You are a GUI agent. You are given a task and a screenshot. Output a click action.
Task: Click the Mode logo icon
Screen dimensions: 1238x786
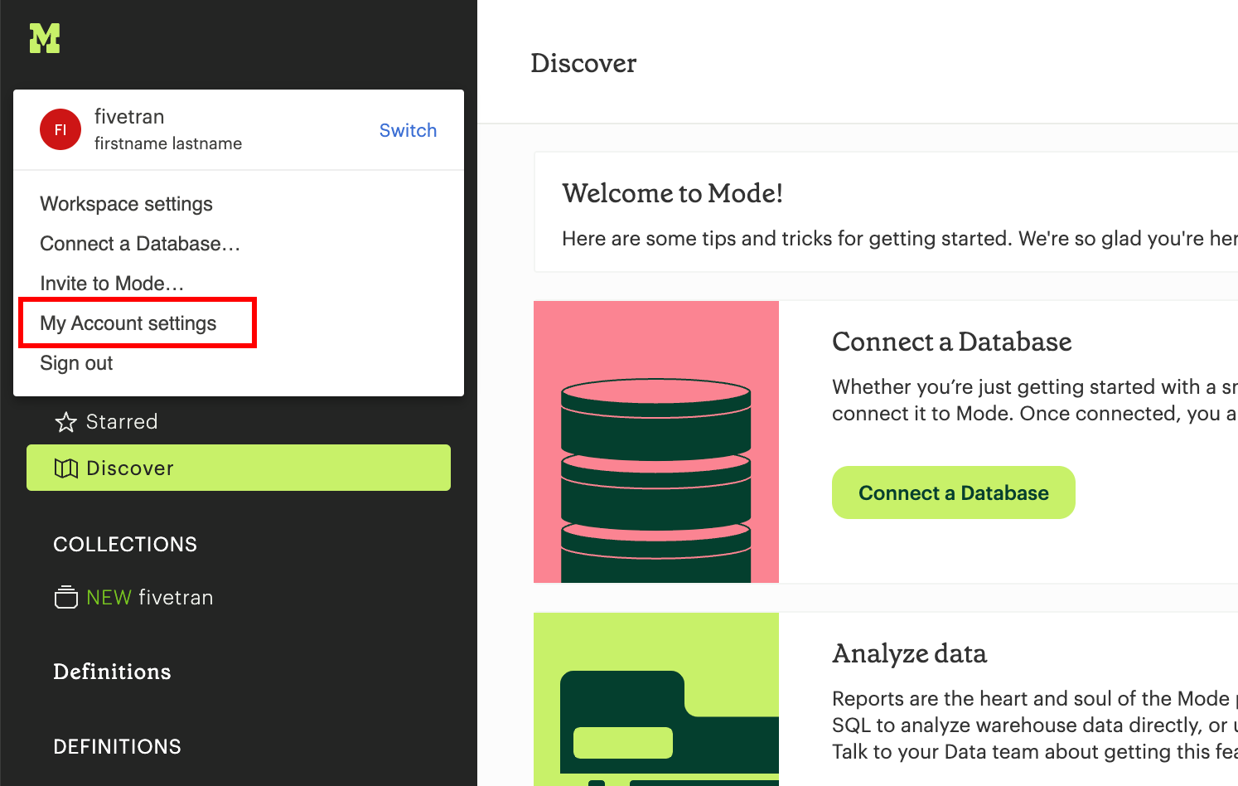point(45,38)
